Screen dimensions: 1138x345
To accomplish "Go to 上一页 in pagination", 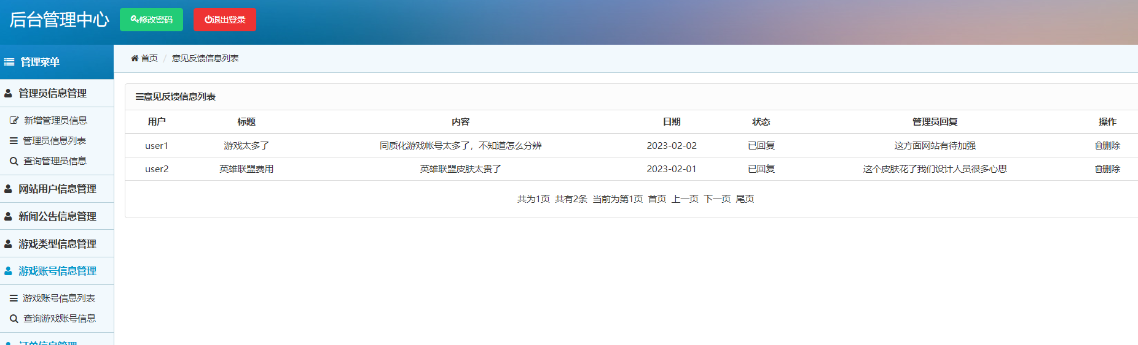I will pos(685,199).
